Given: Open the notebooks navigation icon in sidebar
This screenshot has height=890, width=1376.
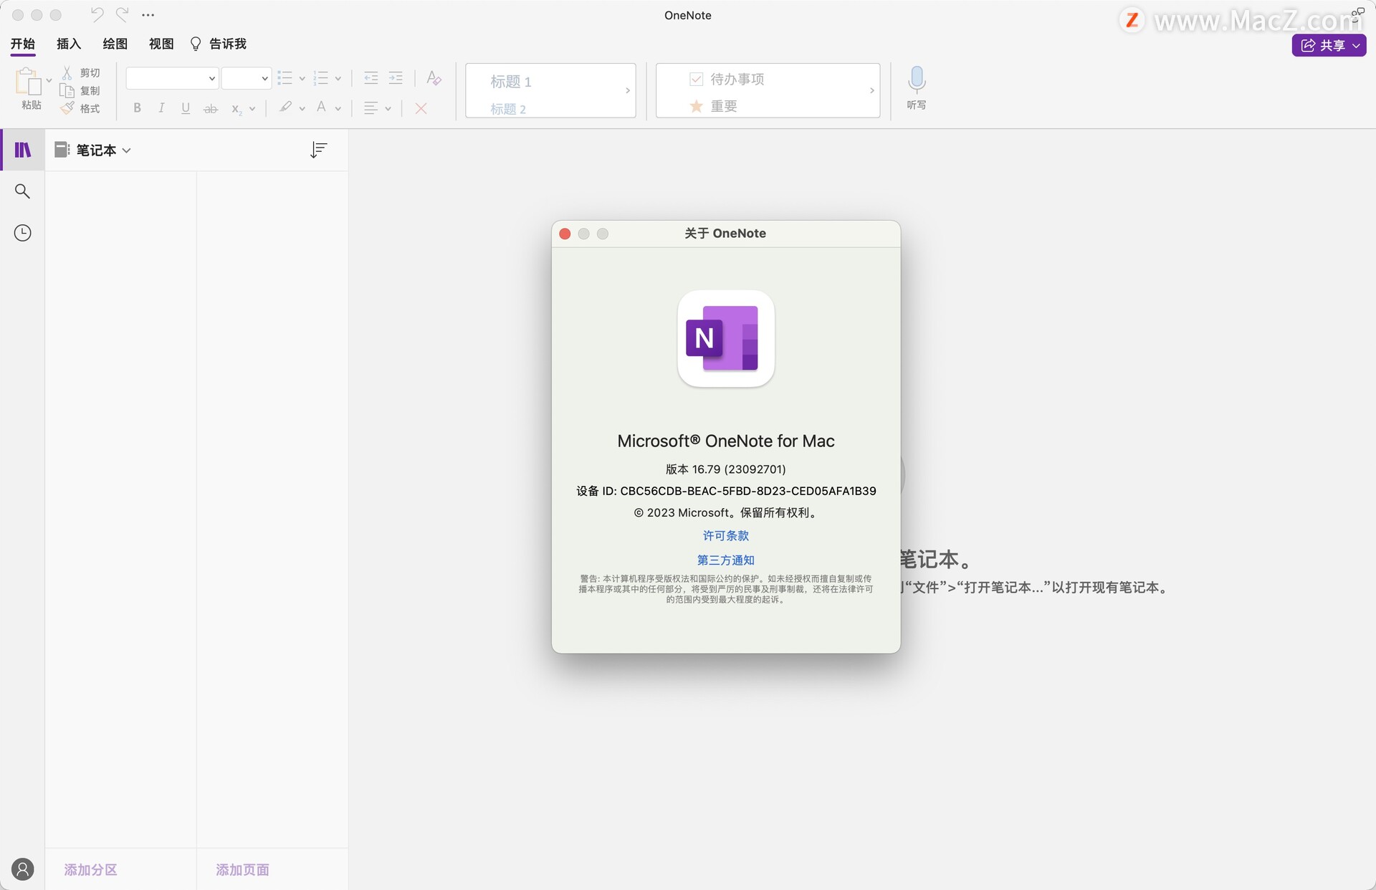Looking at the screenshot, I should coord(23,150).
